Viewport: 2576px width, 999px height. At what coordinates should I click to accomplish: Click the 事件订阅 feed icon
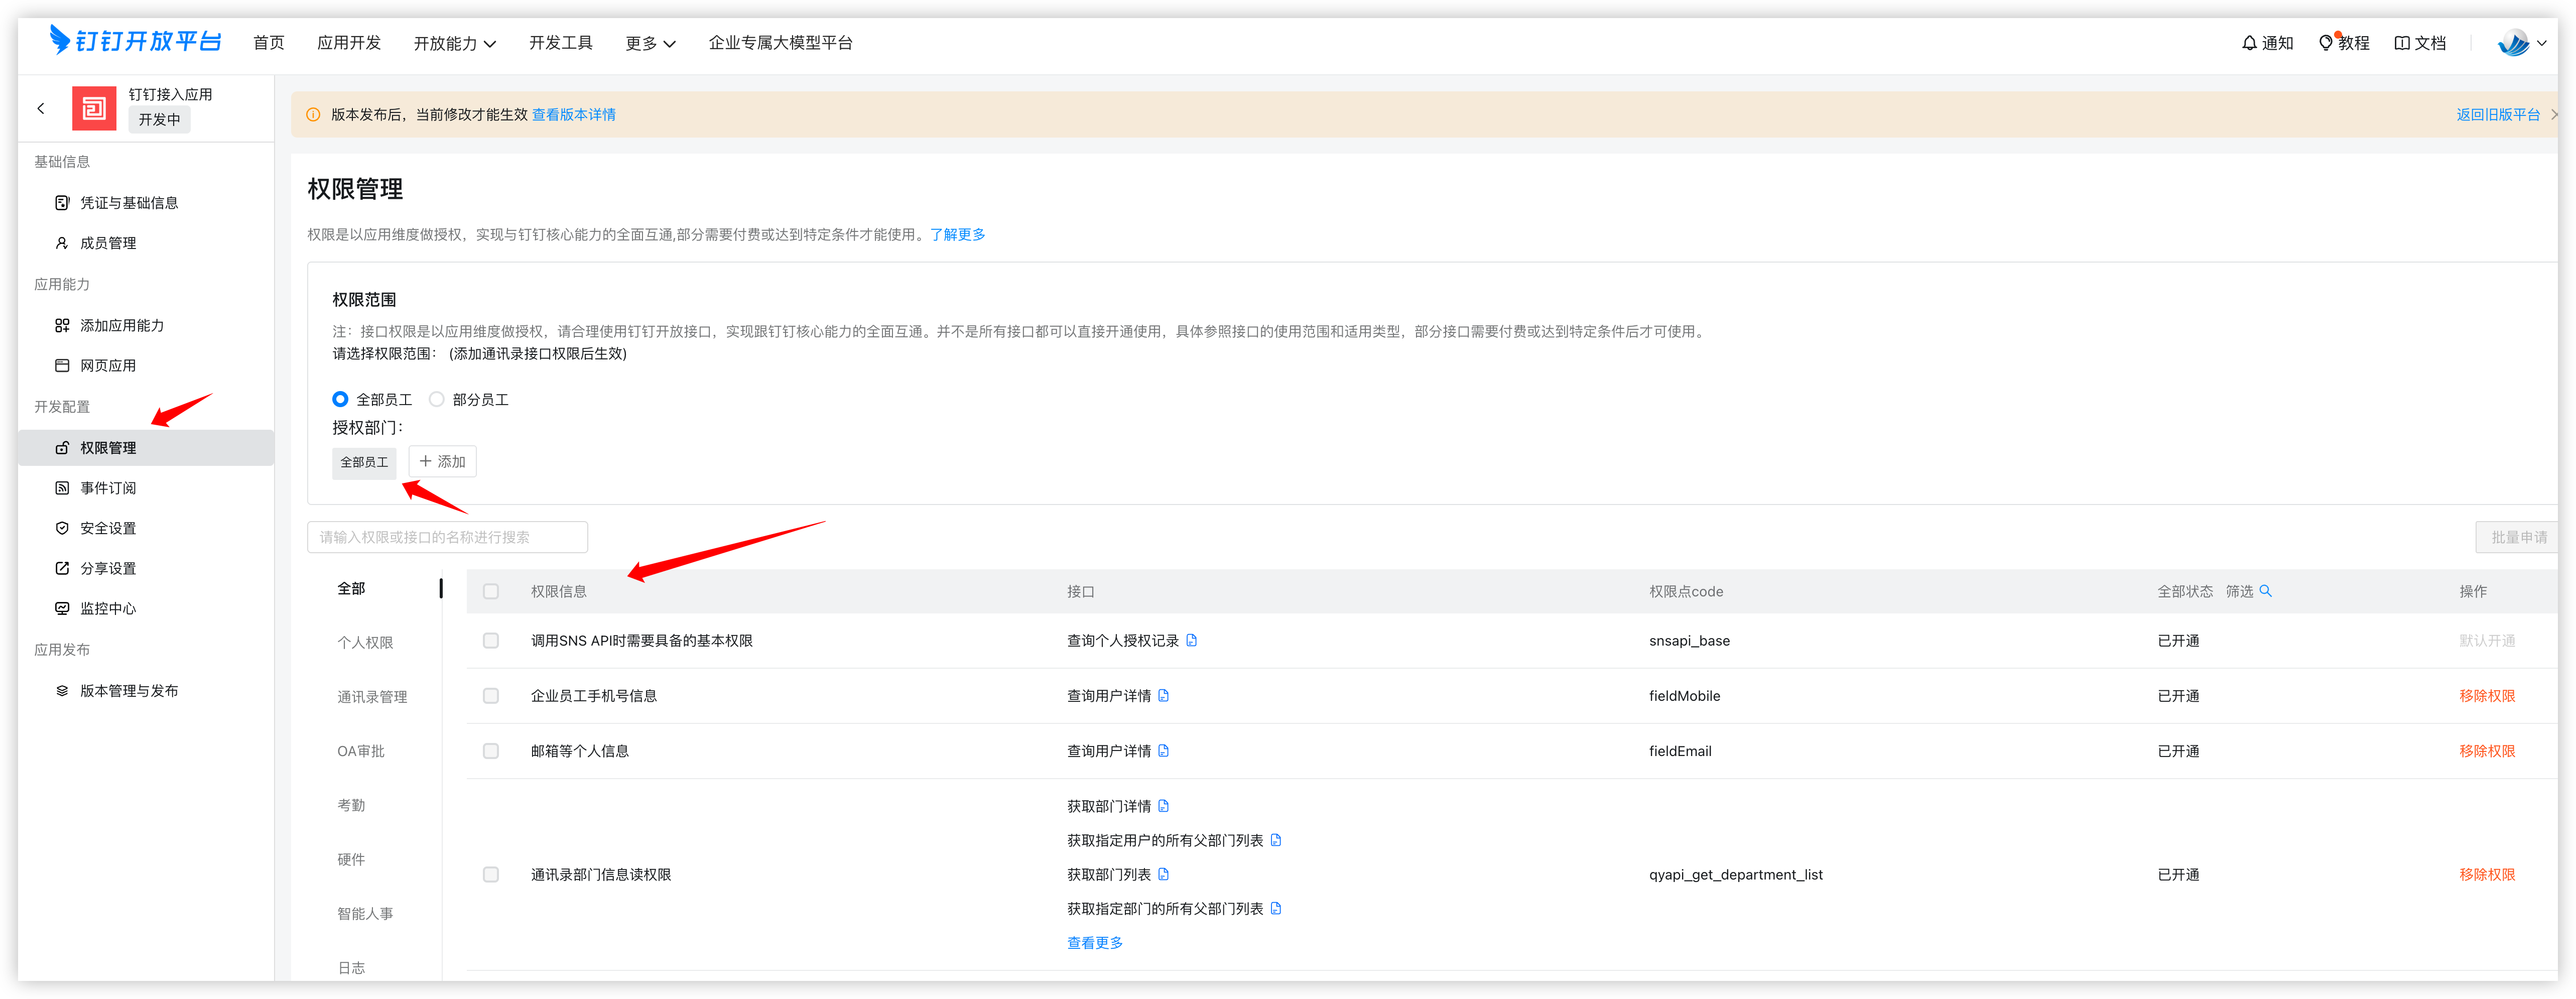(x=62, y=488)
